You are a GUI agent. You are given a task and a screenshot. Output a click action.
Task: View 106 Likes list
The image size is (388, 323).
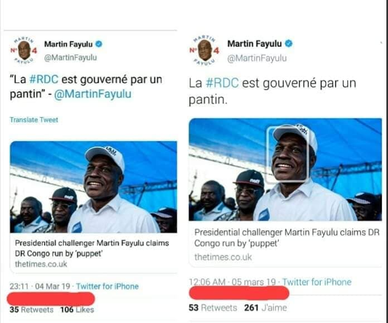[x=77, y=310]
